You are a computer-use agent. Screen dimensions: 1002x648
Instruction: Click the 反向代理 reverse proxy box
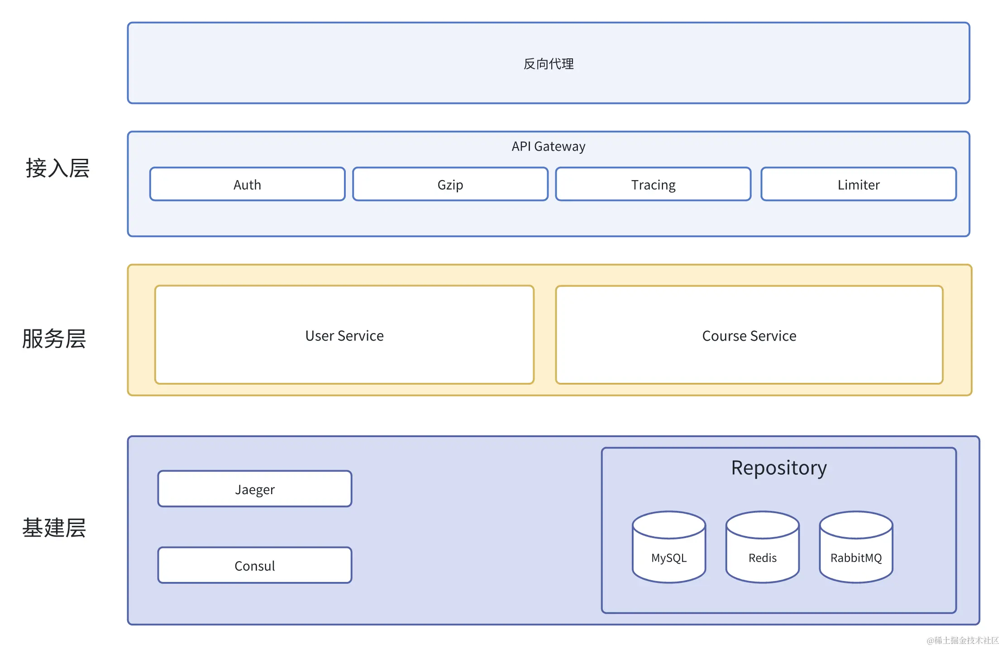548,63
